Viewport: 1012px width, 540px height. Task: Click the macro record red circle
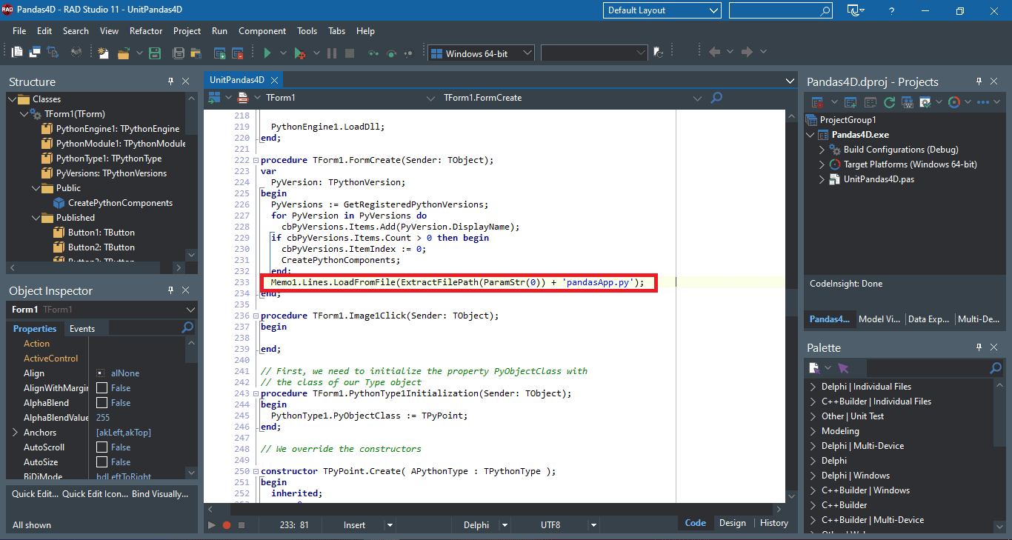coord(227,524)
